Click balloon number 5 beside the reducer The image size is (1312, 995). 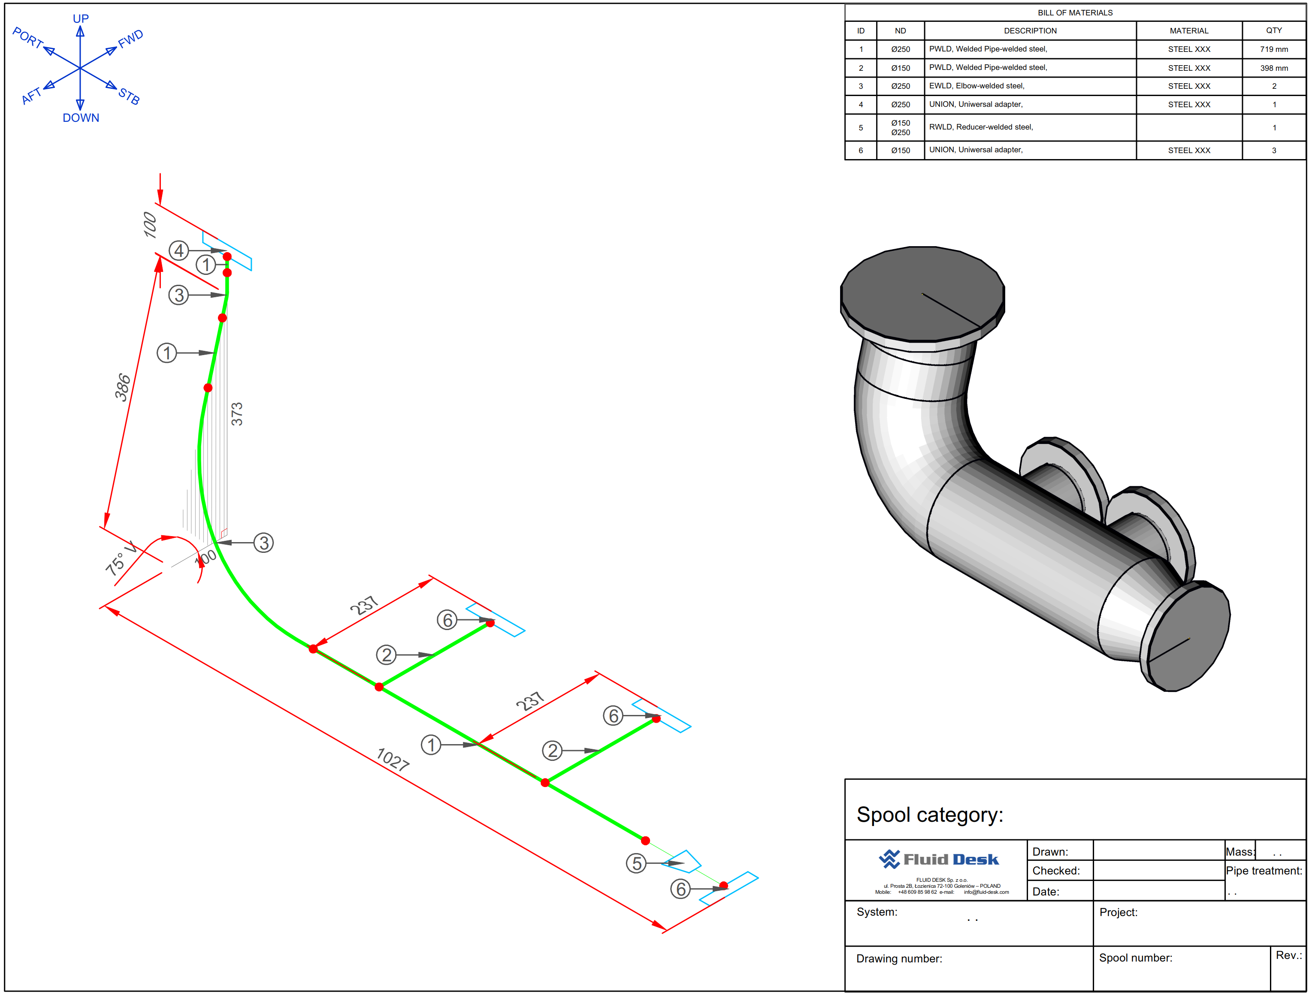(x=636, y=863)
